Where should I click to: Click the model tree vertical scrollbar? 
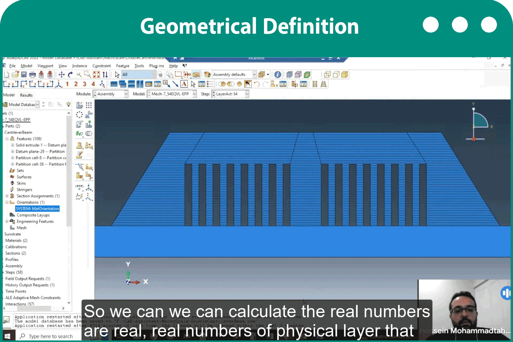point(69,171)
